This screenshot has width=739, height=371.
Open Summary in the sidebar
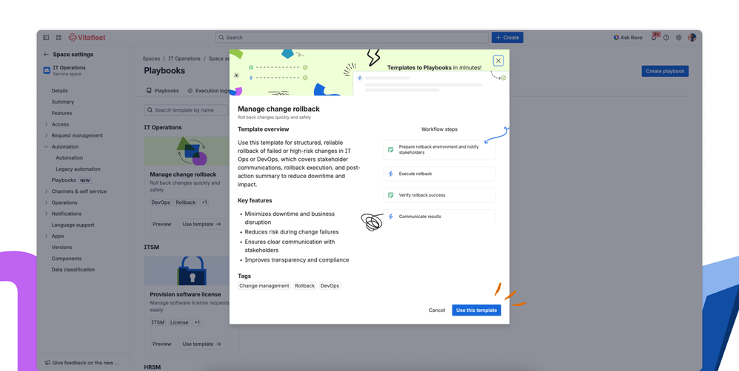(x=63, y=102)
